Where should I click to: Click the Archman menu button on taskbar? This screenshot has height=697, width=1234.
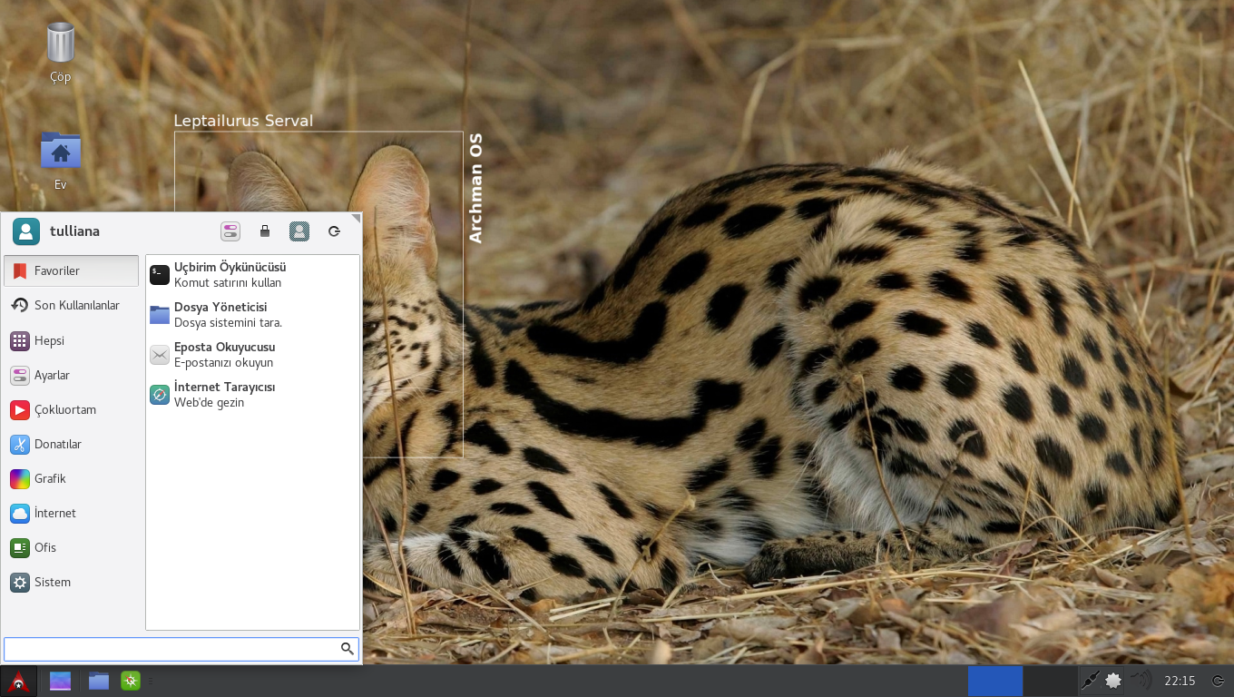pos(18,681)
